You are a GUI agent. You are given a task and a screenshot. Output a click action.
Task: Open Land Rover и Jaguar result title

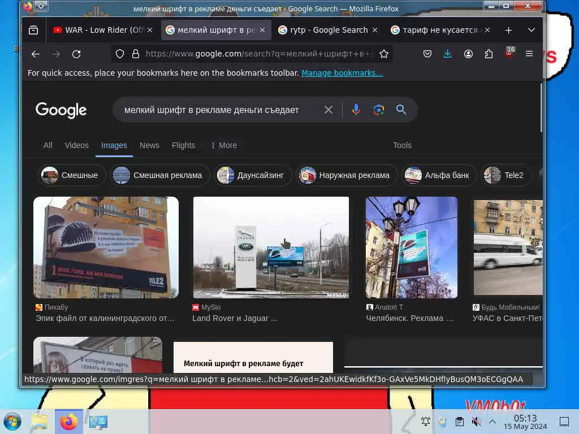coord(235,318)
